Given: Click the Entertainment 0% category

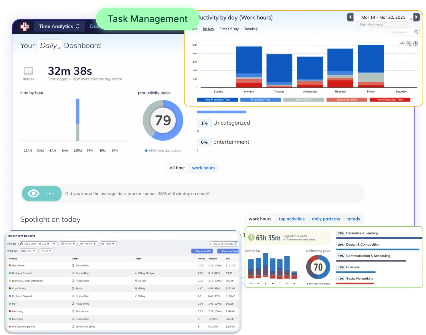Looking at the screenshot, I should 223,142.
